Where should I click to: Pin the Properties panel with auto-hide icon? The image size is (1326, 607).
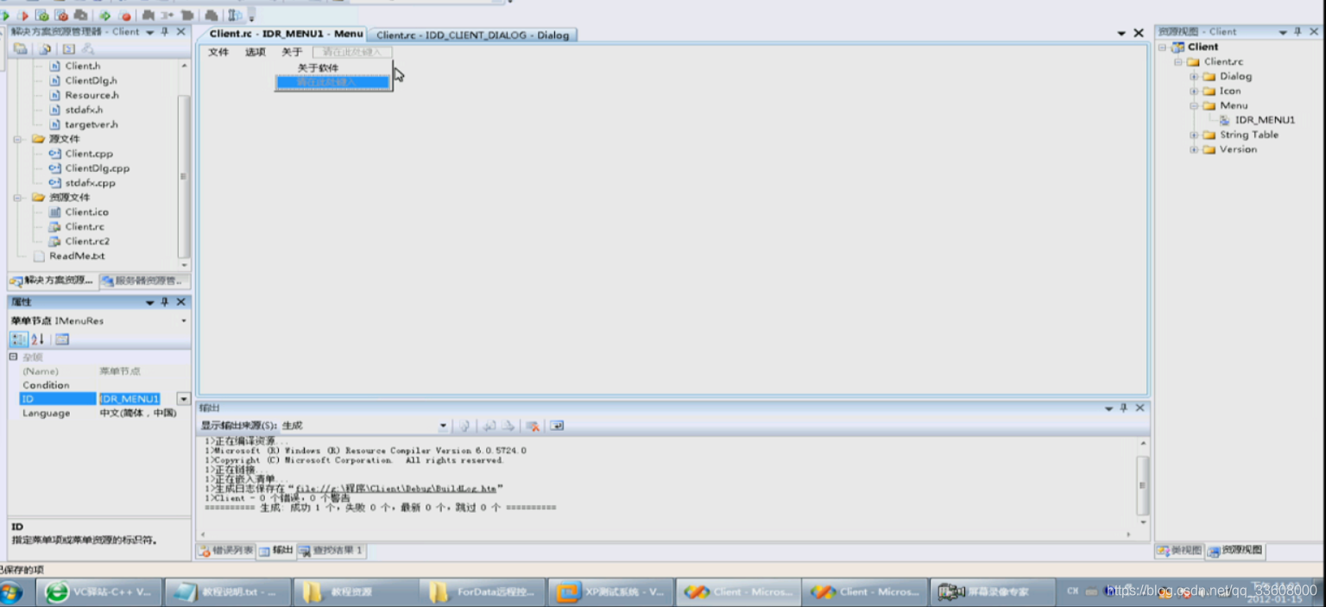165,302
